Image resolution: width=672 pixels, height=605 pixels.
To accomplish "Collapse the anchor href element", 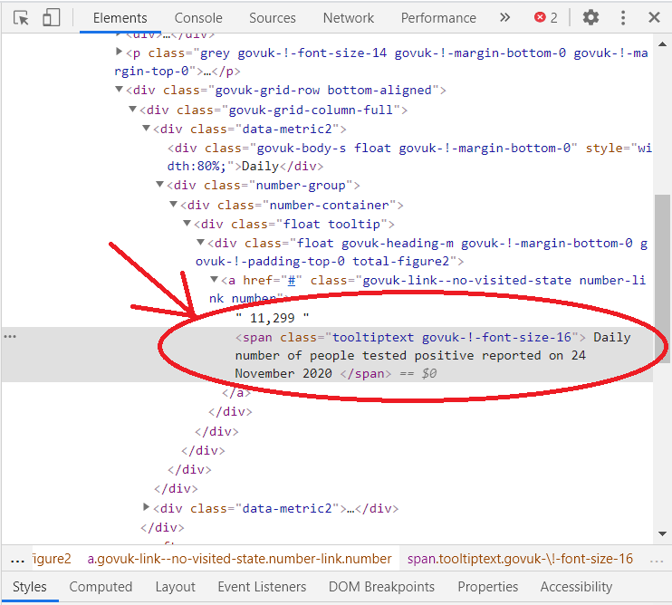I will click(x=215, y=279).
